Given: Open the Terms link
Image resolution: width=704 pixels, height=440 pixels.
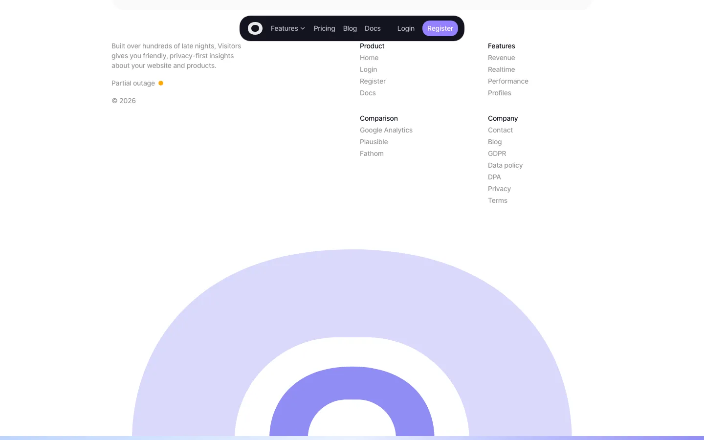Looking at the screenshot, I should point(498,200).
